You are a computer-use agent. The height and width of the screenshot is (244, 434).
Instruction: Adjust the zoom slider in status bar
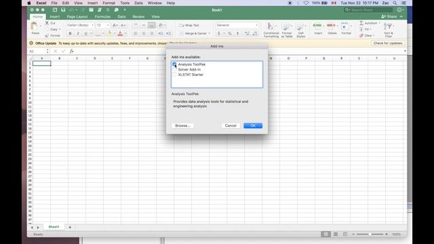[x=370, y=235]
